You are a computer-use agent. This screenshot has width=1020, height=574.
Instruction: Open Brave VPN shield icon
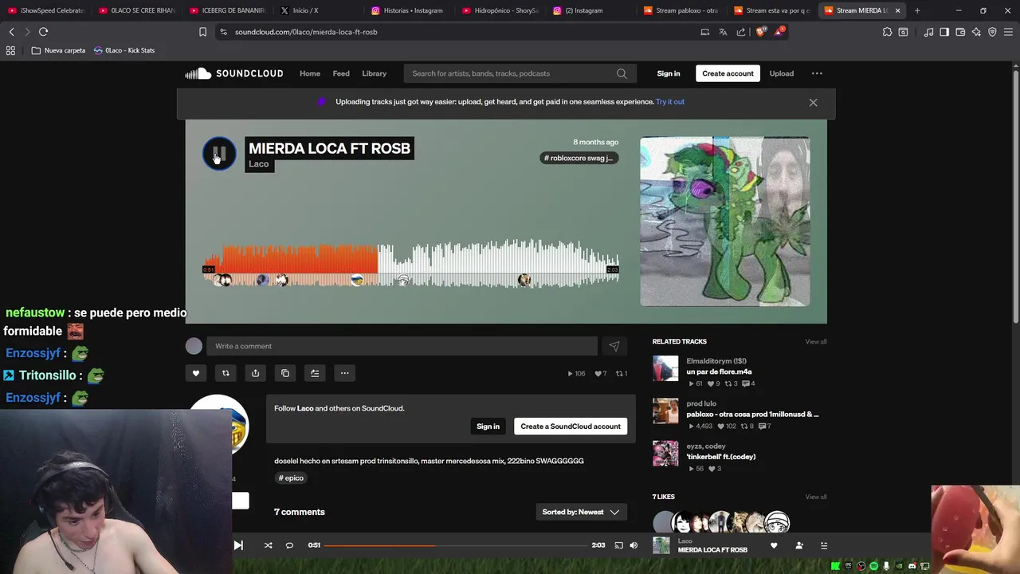pyautogui.click(x=992, y=32)
